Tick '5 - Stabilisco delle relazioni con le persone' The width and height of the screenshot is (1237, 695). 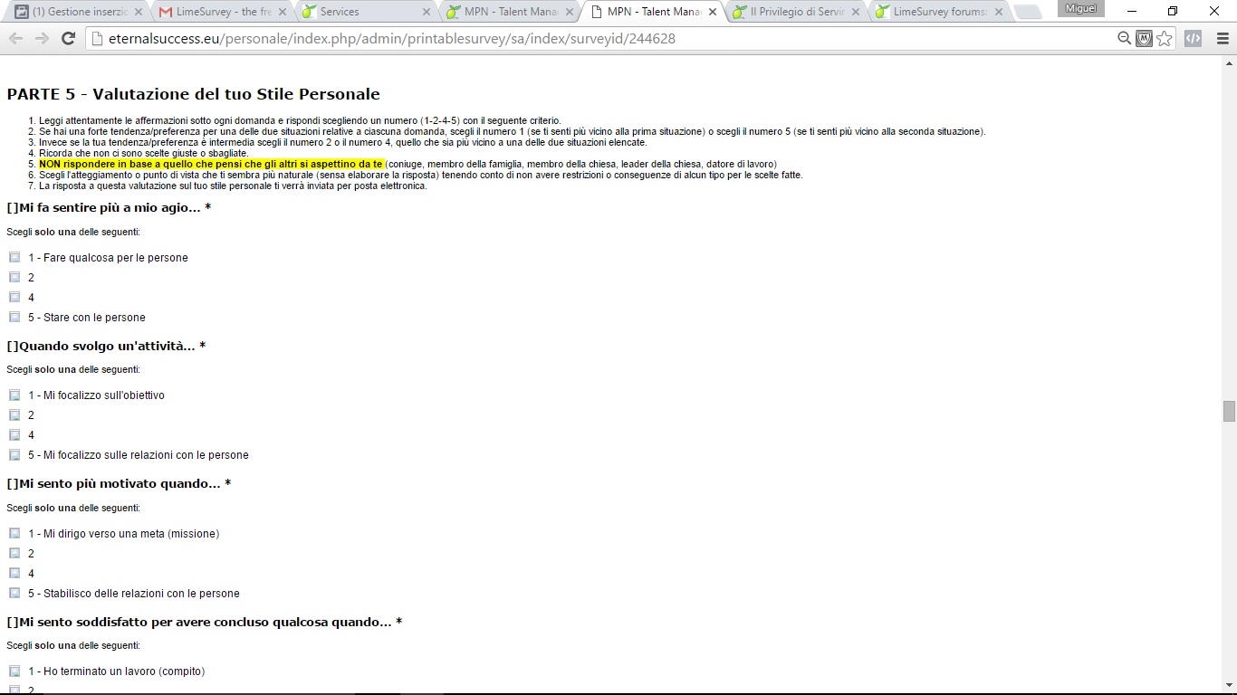(14, 594)
